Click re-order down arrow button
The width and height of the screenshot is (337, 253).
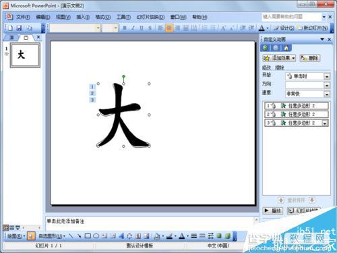312,200
